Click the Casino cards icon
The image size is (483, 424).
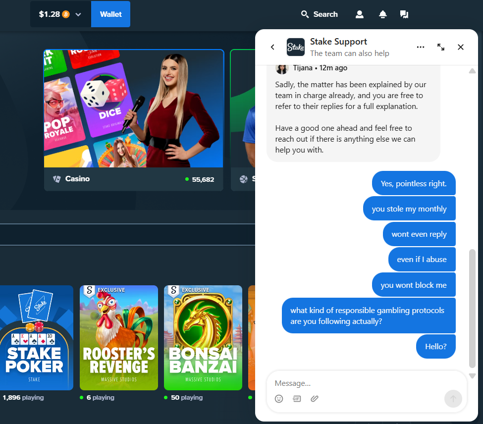[56, 179]
